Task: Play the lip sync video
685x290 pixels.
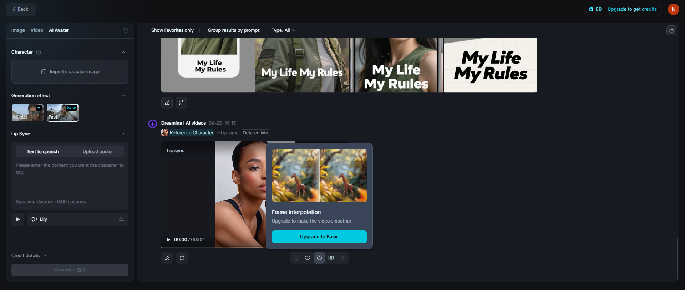Action: coord(168,240)
